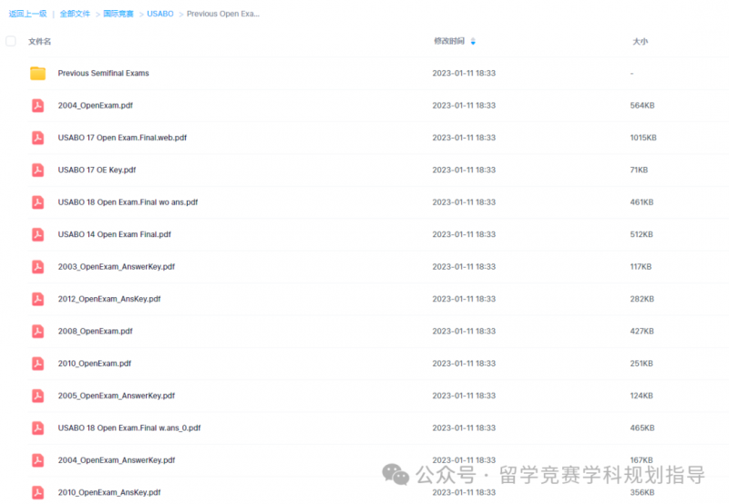Image resolution: width=729 pixels, height=504 pixels.
Task: Open file USABO 14 Open Exam Final.pdf
Action: point(115,234)
